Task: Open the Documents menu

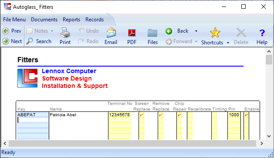Action: point(44,20)
